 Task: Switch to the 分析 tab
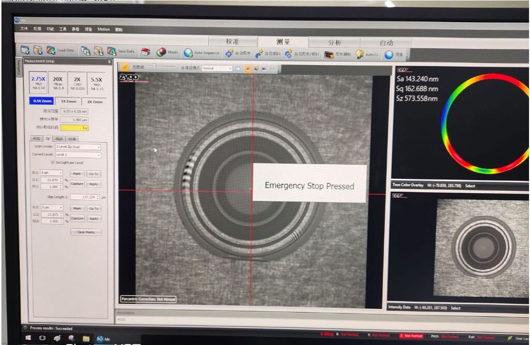(334, 42)
